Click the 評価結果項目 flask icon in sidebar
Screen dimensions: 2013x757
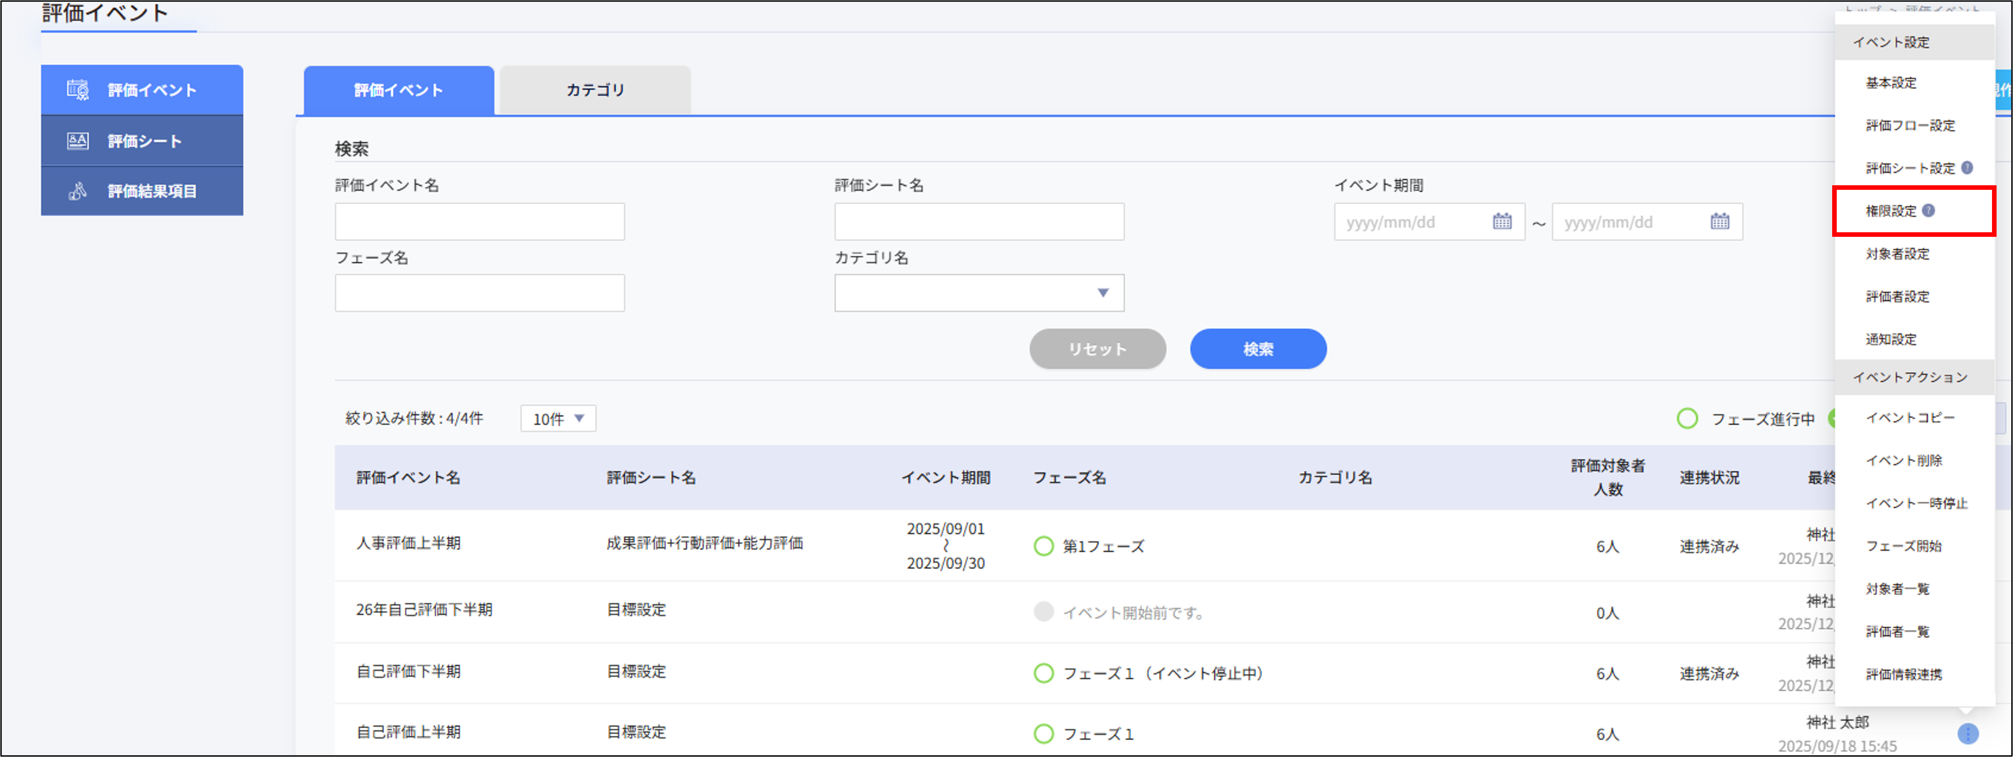[x=77, y=191]
